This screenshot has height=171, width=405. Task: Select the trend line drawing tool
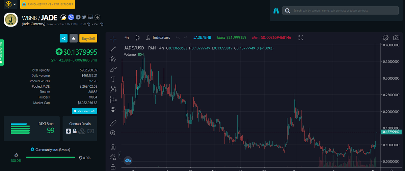click(x=113, y=49)
